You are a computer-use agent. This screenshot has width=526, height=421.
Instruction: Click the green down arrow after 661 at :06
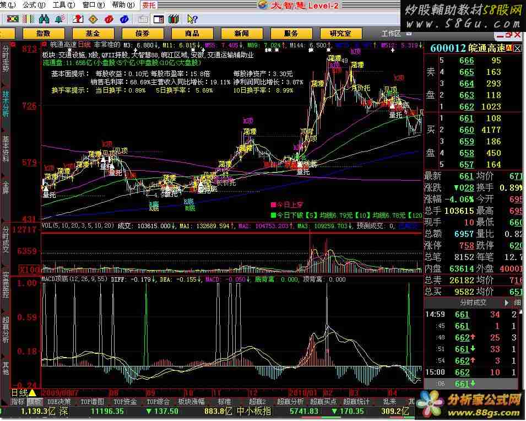pos(473,384)
